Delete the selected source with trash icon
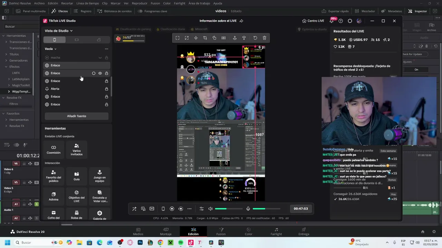The width and height of the screenshot is (442, 248). coord(265,38)
